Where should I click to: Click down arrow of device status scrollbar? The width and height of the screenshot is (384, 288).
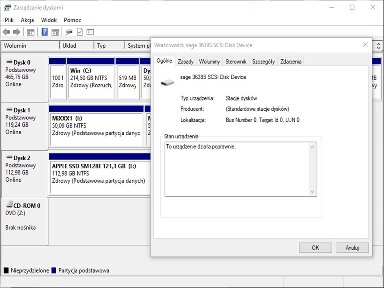[x=312, y=192]
